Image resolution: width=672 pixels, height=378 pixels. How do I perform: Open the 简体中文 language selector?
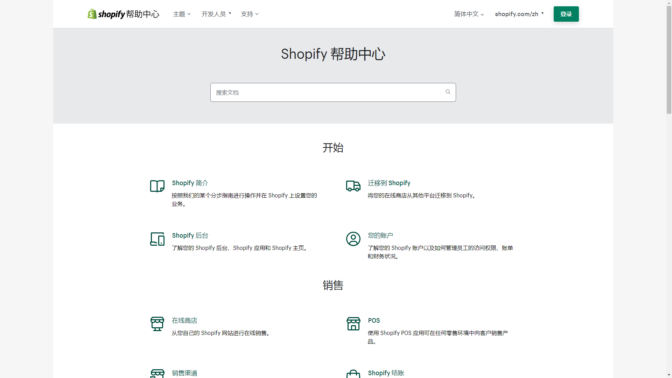[468, 14]
